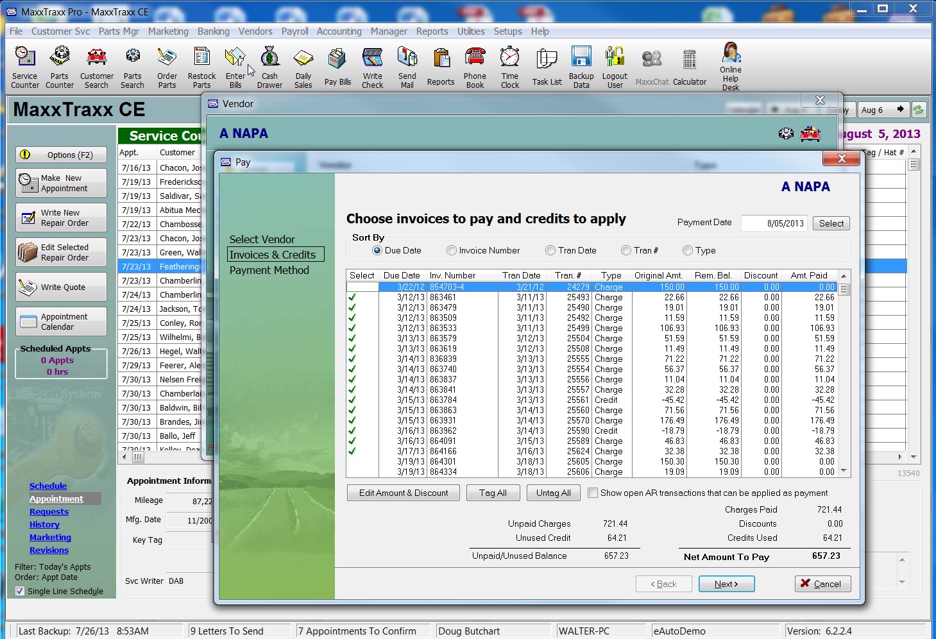Screen dimensions: 936x639
Task: Open Restock Parts toolbar icon
Action: click(x=202, y=67)
